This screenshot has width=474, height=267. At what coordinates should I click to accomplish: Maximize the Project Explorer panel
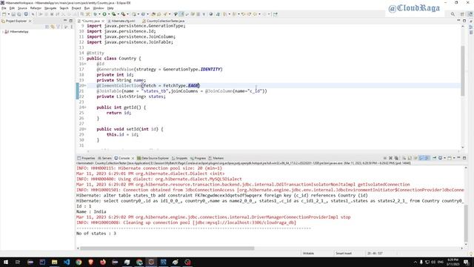[71, 21]
